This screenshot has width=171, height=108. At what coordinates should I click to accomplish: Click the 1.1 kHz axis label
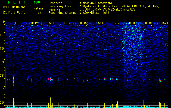(2, 35)
